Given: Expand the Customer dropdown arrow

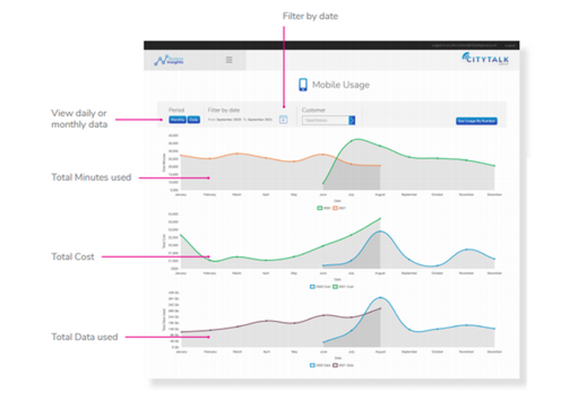Looking at the screenshot, I should click(x=352, y=120).
